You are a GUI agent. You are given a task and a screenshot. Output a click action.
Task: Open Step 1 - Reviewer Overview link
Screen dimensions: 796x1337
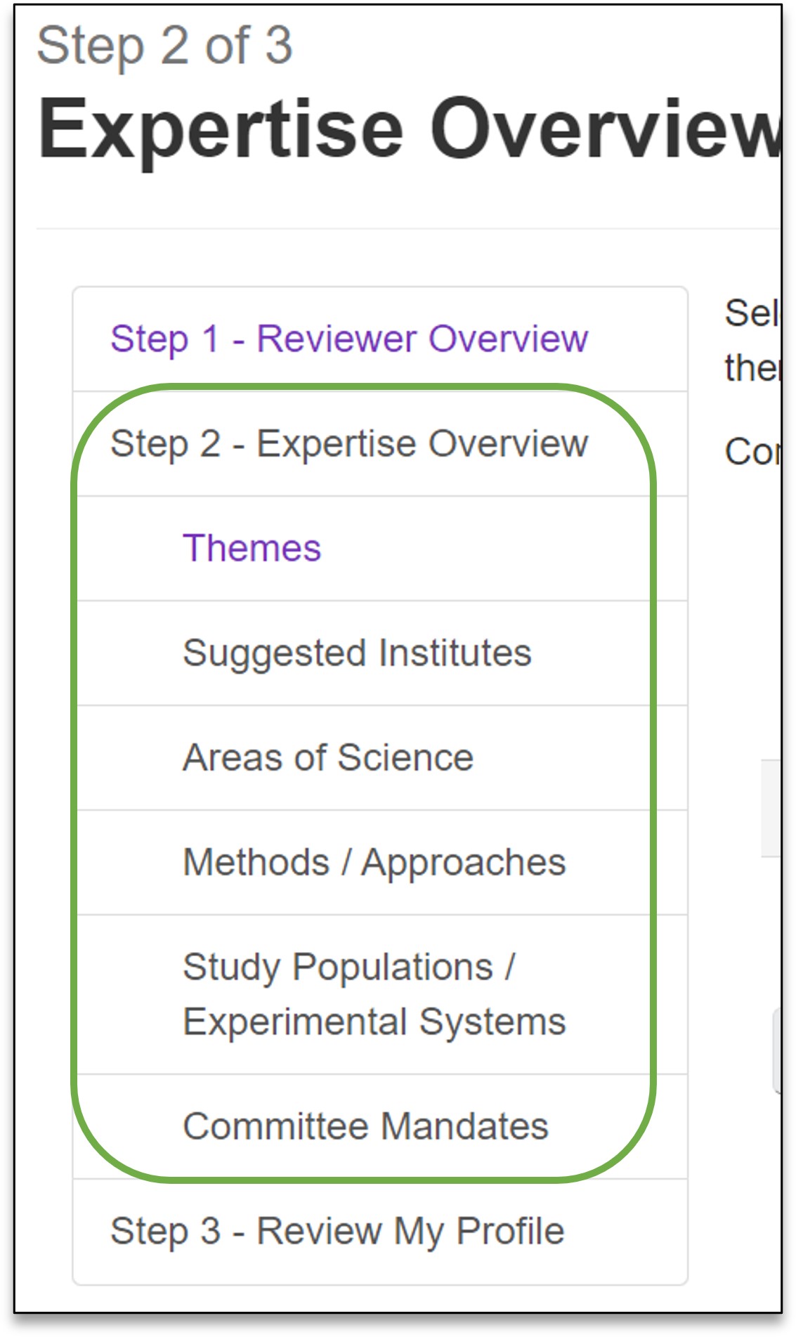(348, 339)
